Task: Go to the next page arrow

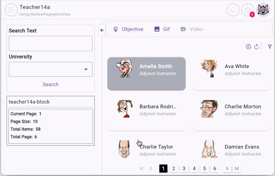Action: pos(227,168)
